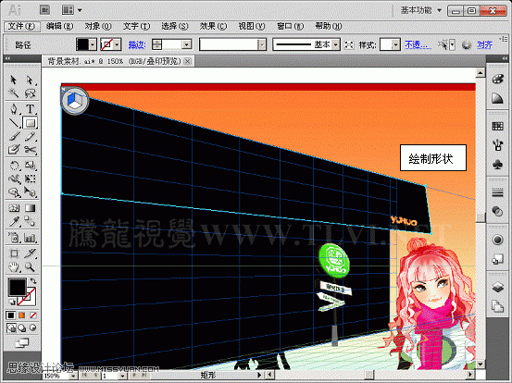Click the black Fill color box

(17, 287)
